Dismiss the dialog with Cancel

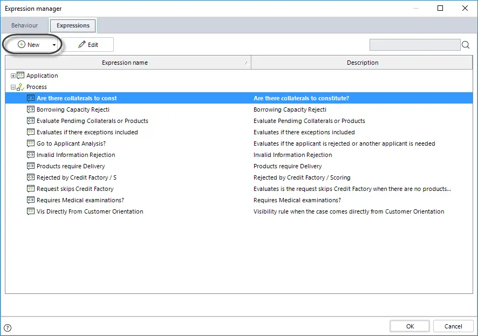(x=453, y=326)
